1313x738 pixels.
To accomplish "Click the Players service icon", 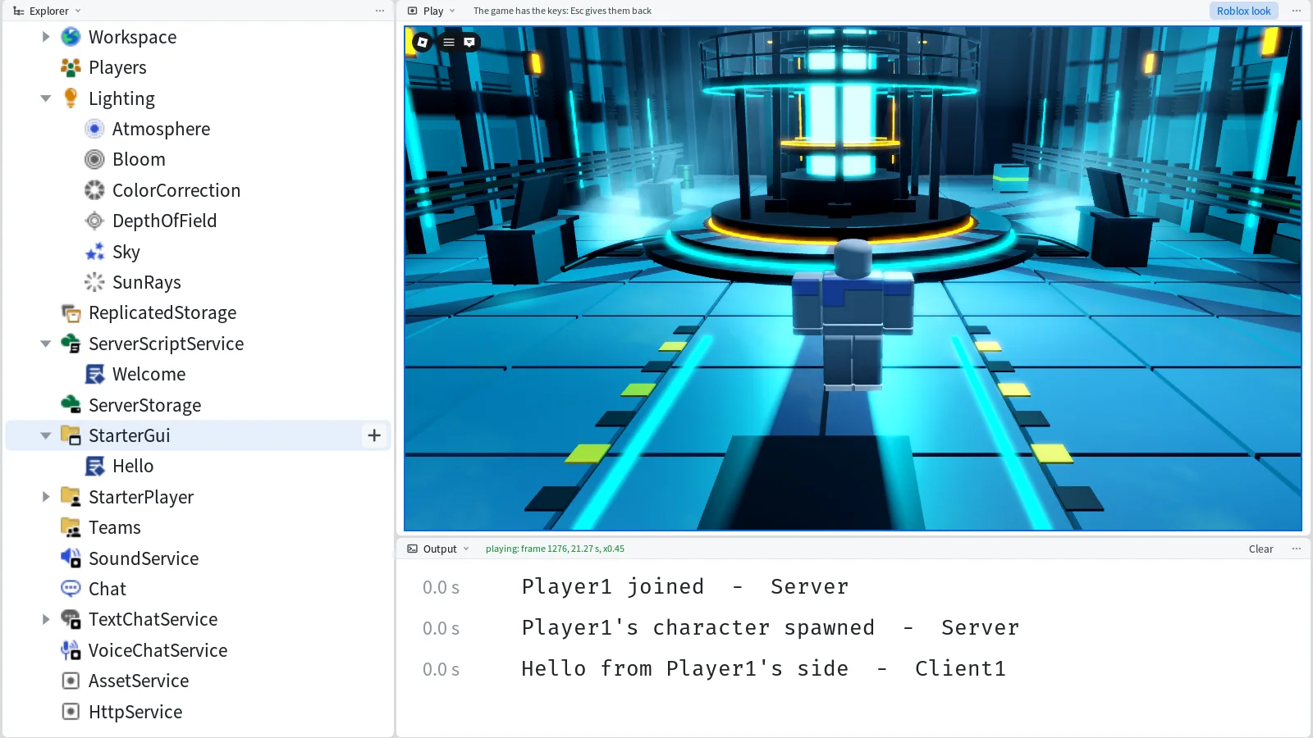I will [71, 67].
